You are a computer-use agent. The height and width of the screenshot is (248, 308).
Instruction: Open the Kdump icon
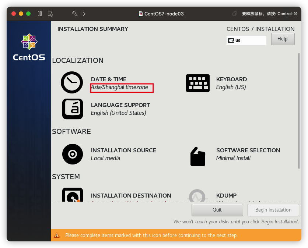point(197,195)
